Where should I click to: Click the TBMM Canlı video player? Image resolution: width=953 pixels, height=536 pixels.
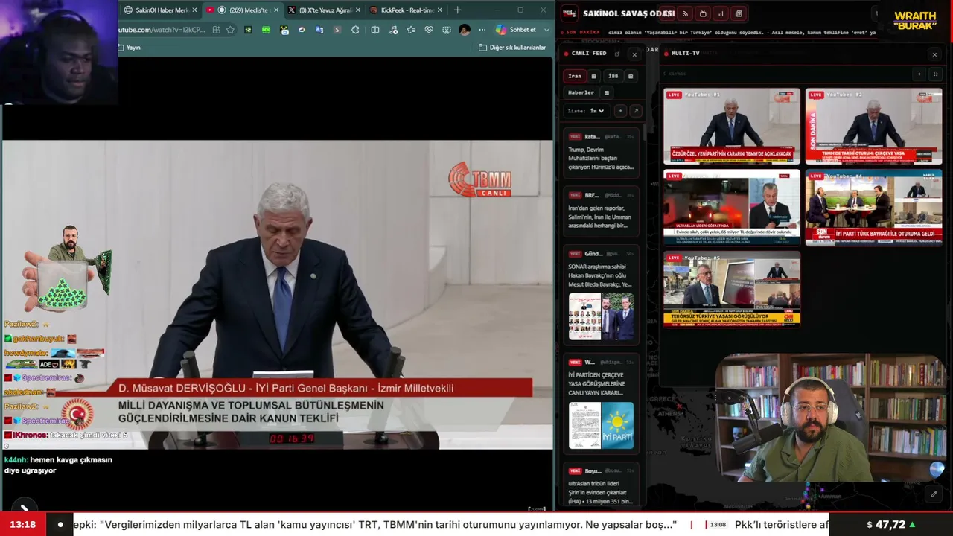(277, 295)
